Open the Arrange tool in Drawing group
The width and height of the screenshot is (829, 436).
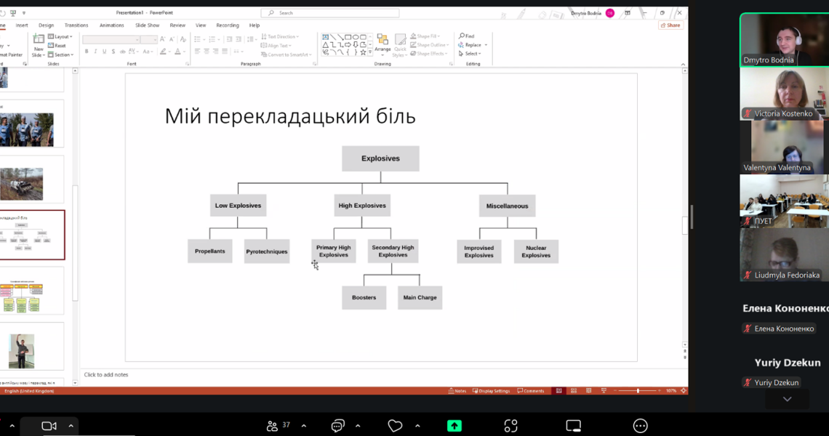383,44
